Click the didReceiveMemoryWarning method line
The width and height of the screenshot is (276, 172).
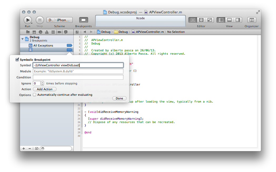click(111, 112)
